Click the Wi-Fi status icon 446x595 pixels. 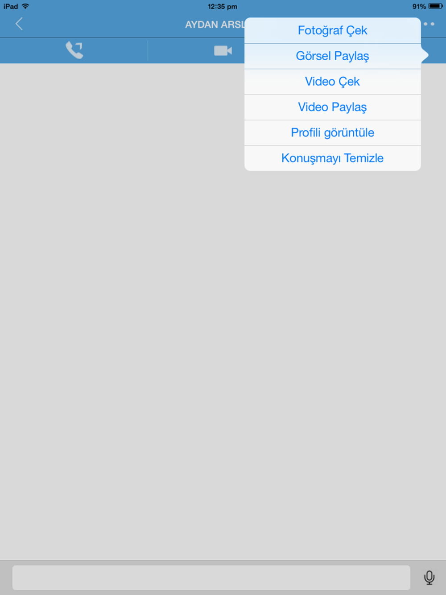tap(25, 6)
